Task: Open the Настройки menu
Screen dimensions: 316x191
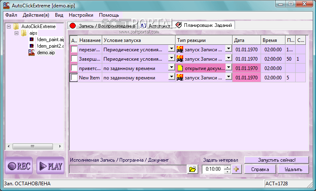Action: click(81, 15)
